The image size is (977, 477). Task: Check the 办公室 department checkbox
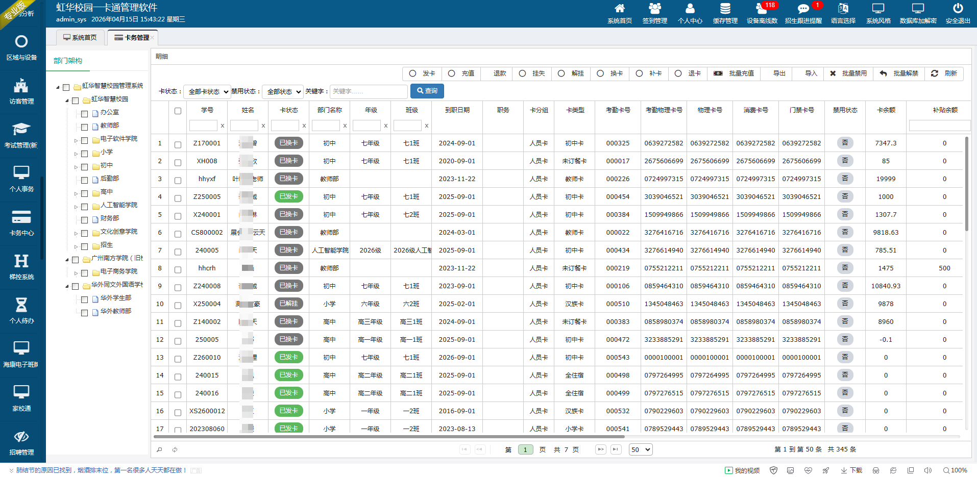(x=85, y=113)
